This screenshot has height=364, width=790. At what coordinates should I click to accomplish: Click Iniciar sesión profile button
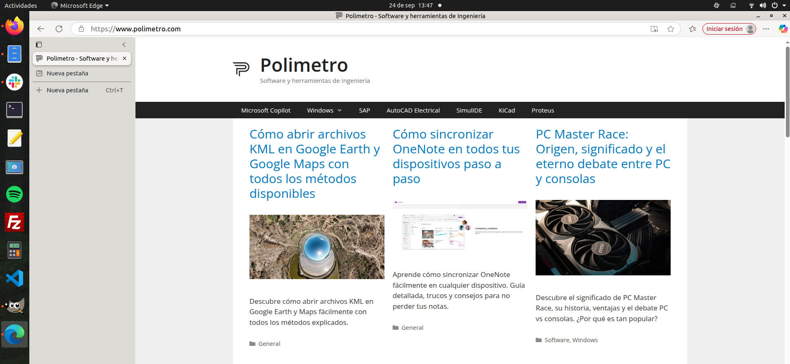tap(729, 29)
